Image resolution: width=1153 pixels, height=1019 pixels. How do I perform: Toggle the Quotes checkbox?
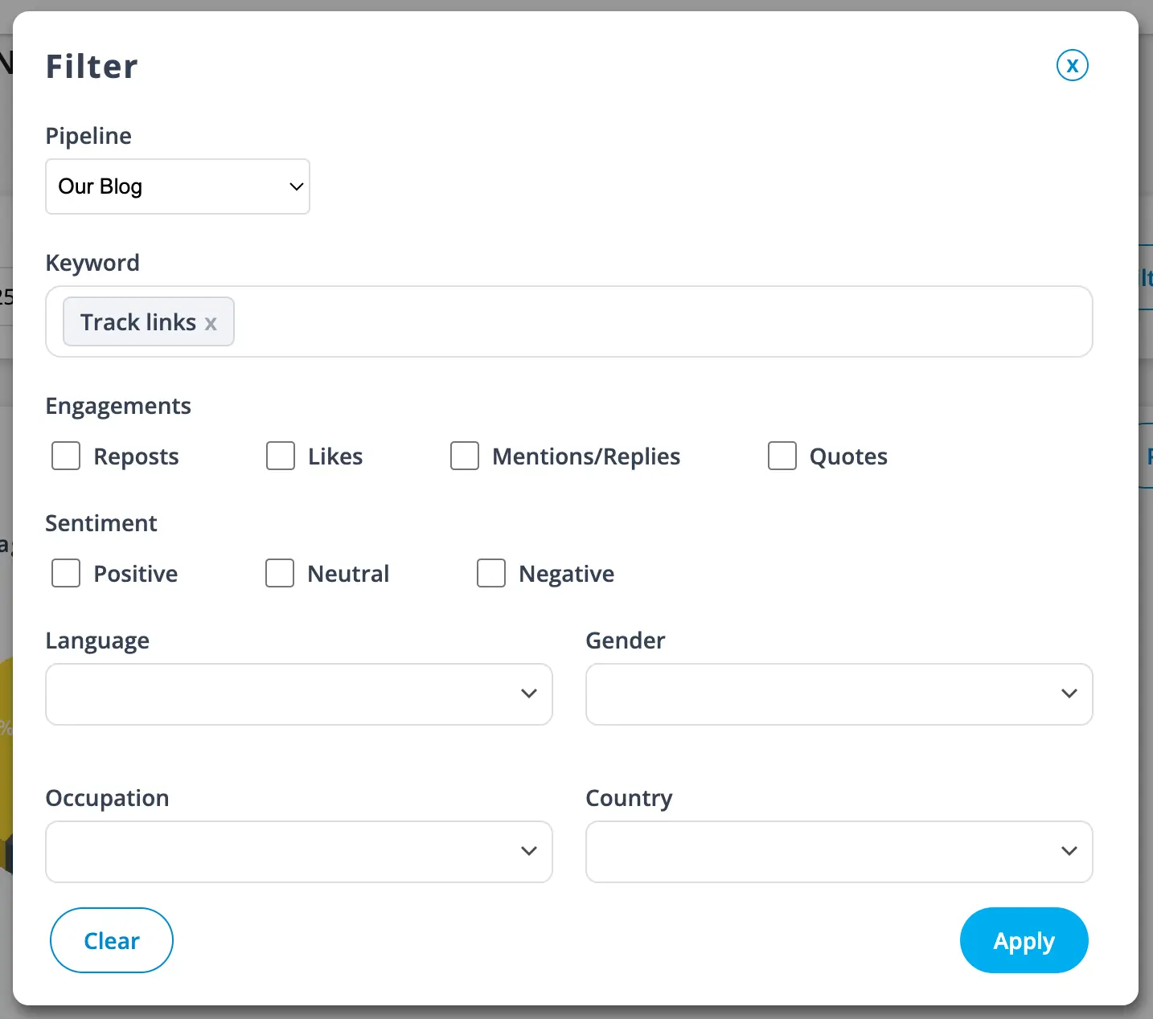point(782,456)
